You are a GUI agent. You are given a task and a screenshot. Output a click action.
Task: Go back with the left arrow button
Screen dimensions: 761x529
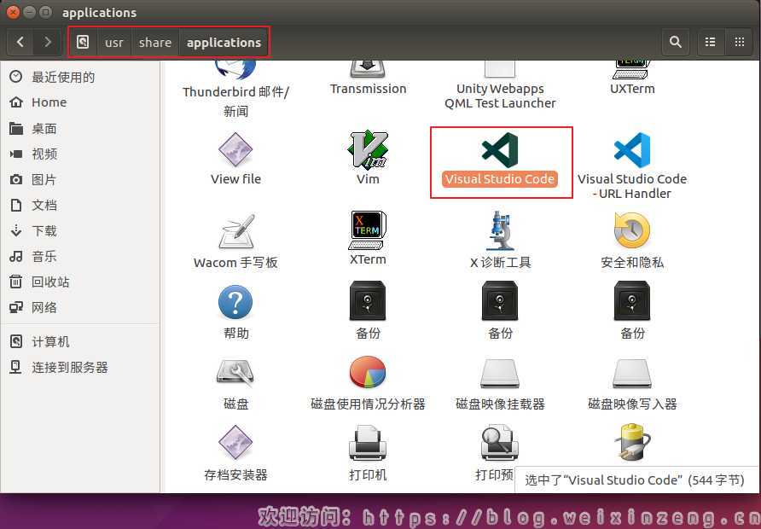20,42
